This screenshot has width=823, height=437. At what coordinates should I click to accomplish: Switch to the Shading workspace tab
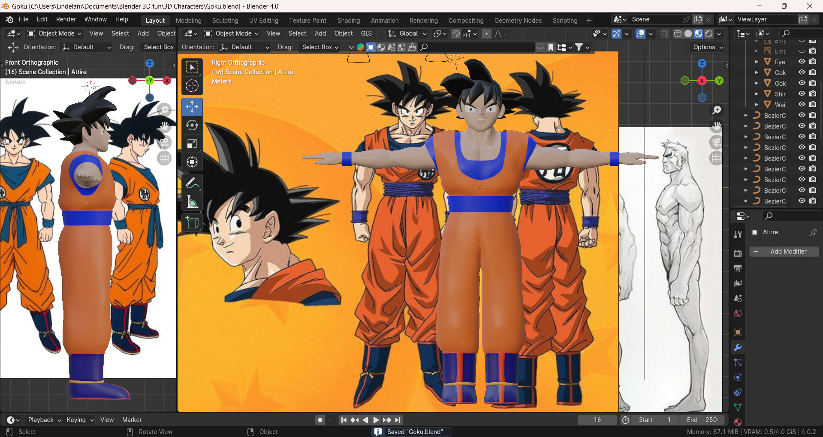tap(349, 21)
